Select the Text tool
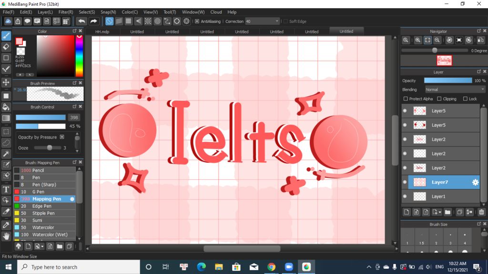The image size is (488, 274). coord(6,189)
